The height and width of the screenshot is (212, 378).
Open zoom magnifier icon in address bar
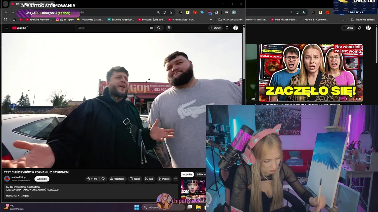coord(158,12)
